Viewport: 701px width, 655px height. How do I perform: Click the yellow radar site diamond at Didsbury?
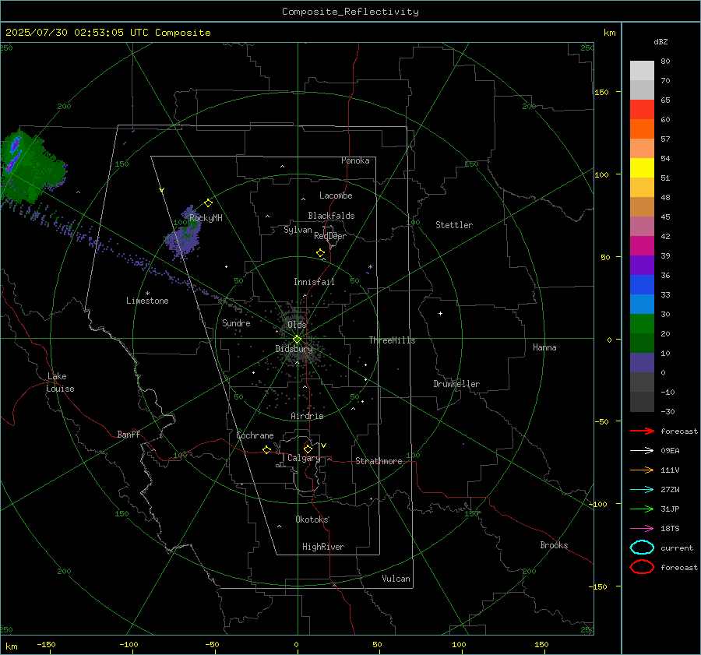click(x=297, y=340)
